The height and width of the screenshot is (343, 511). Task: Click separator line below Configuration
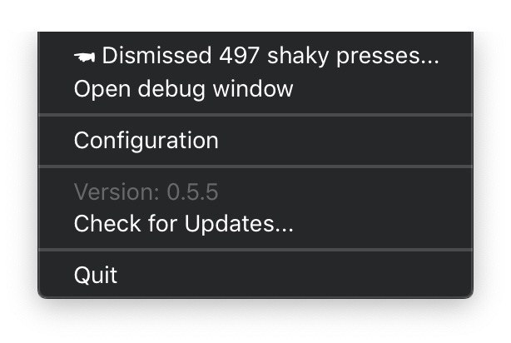click(x=255, y=167)
